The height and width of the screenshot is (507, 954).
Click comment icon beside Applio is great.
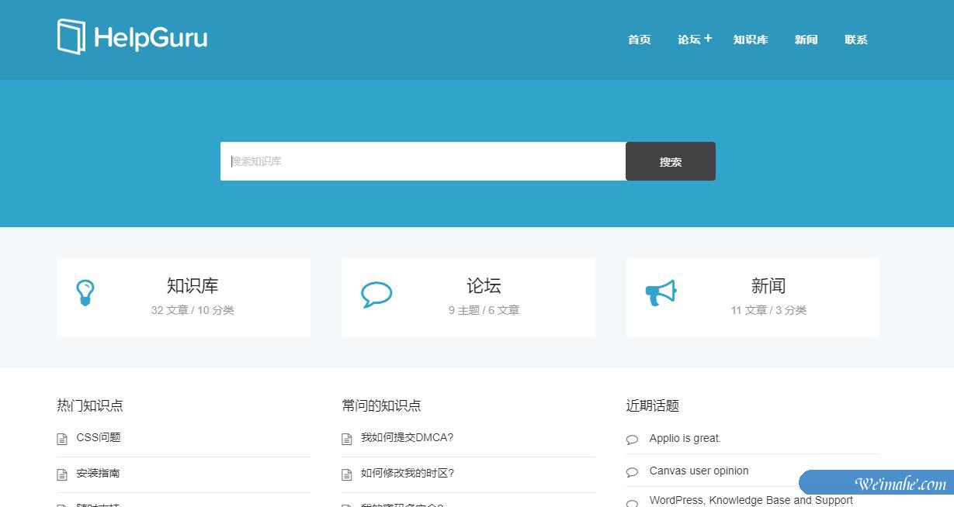click(632, 440)
